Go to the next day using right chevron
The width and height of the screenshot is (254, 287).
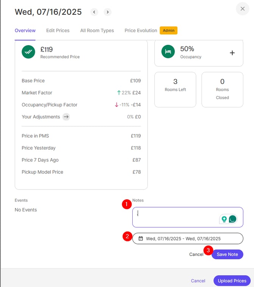pyautogui.click(x=108, y=12)
